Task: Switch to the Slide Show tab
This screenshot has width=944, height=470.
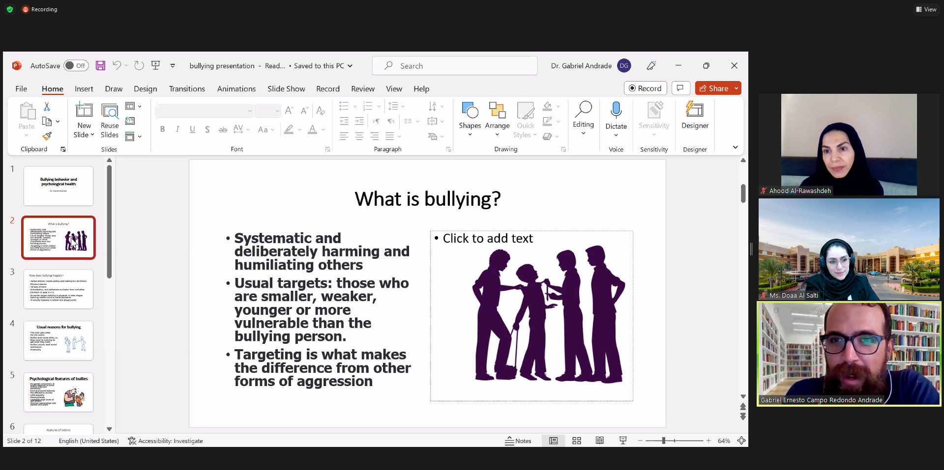Action: point(286,89)
